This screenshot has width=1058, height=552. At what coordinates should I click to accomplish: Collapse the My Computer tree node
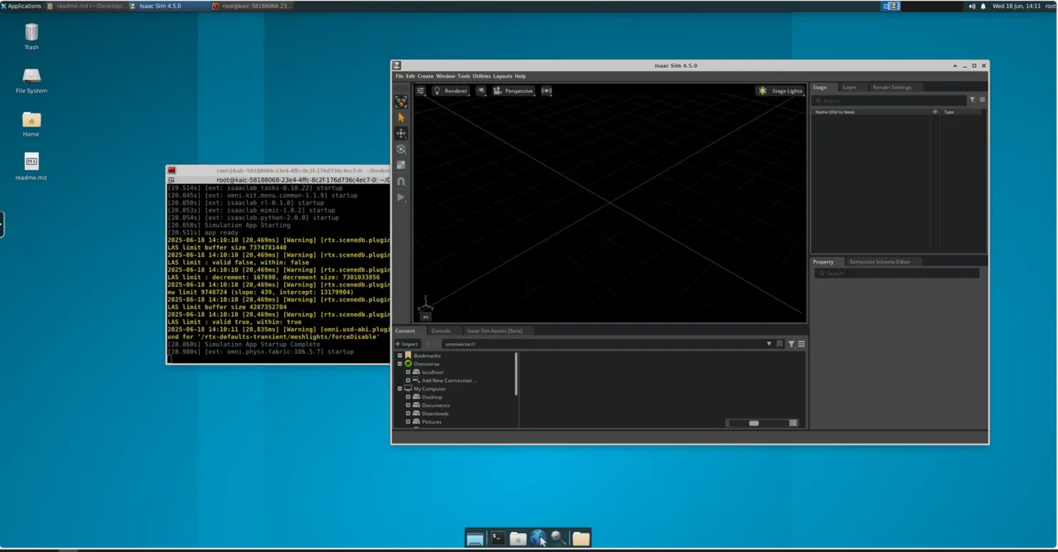click(x=399, y=389)
